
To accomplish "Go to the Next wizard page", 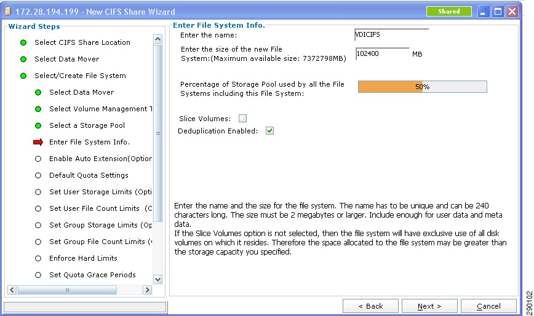I will pyautogui.click(x=429, y=306).
